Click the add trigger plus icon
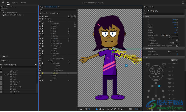Image resolution: width=186 pixels, height=112 pixels. click(36, 65)
